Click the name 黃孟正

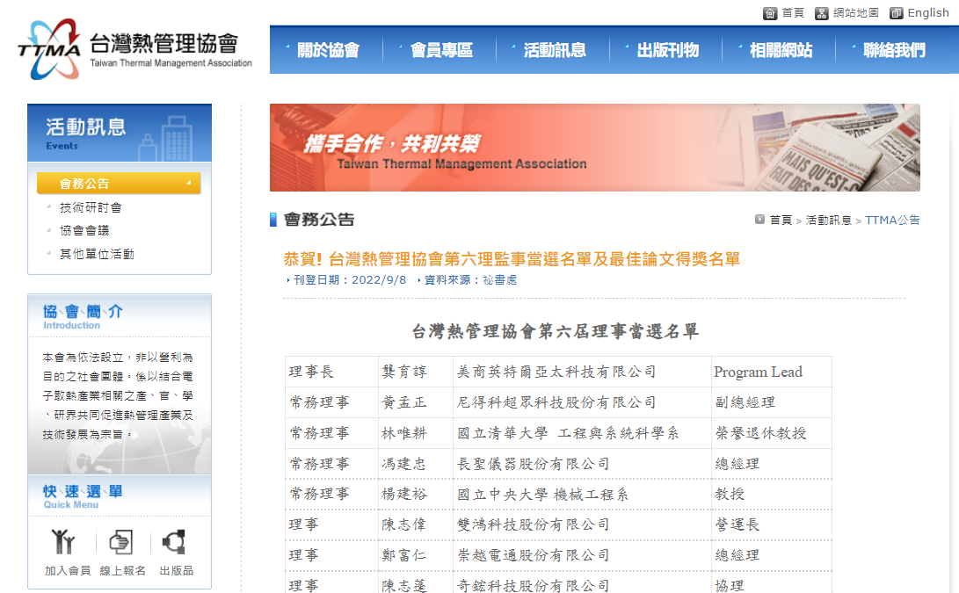tap(404, 402)
